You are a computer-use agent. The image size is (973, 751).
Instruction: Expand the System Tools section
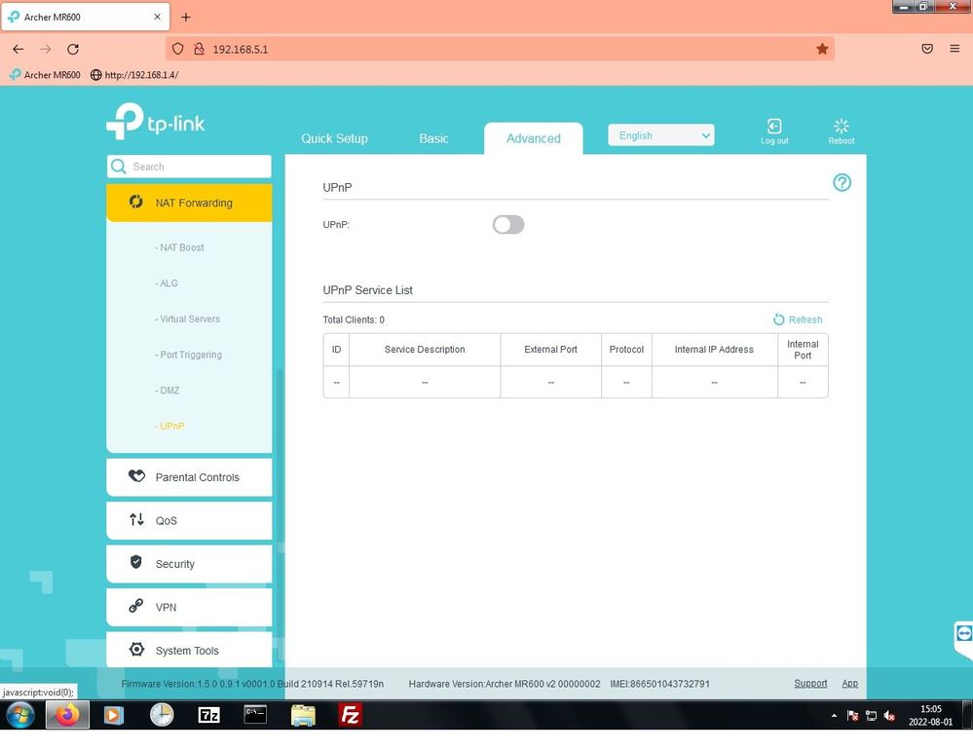click(x=189, y=651)
